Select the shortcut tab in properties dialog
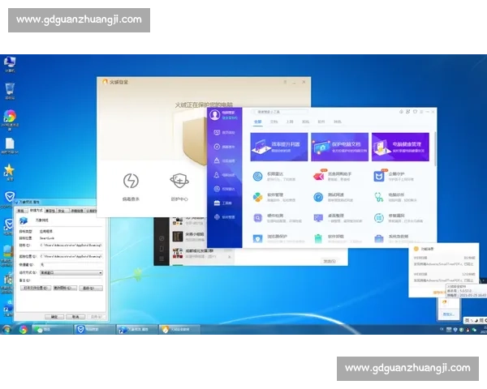This screenshot has width=487, height=389. [36, 211]
